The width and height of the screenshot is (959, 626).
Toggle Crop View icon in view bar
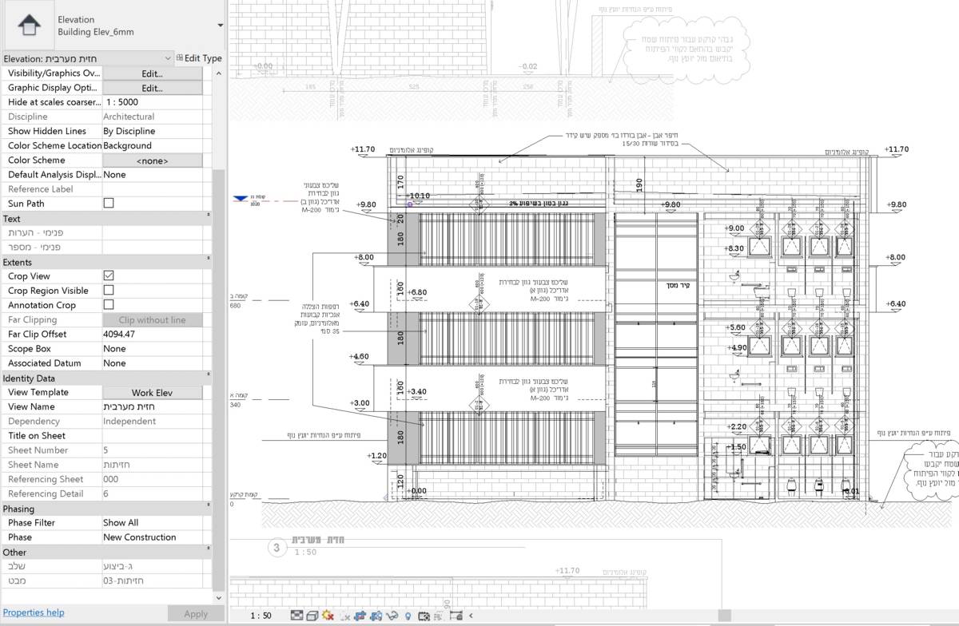[360, 616]
